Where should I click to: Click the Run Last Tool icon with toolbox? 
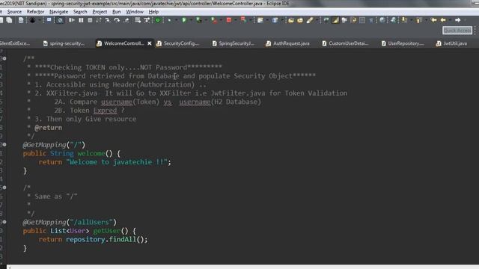click(x=199, y=20)
